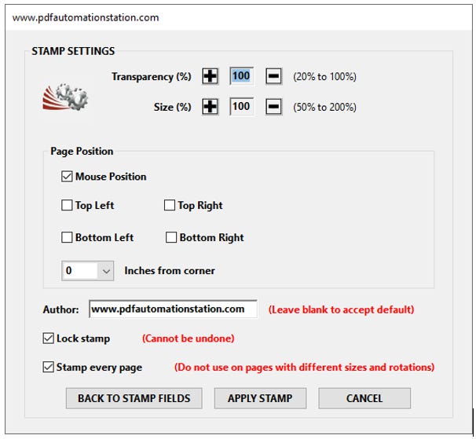Tick the Bottom Right checkbox
The width and height of the screenshot is (476, 439).
(171, 237)
